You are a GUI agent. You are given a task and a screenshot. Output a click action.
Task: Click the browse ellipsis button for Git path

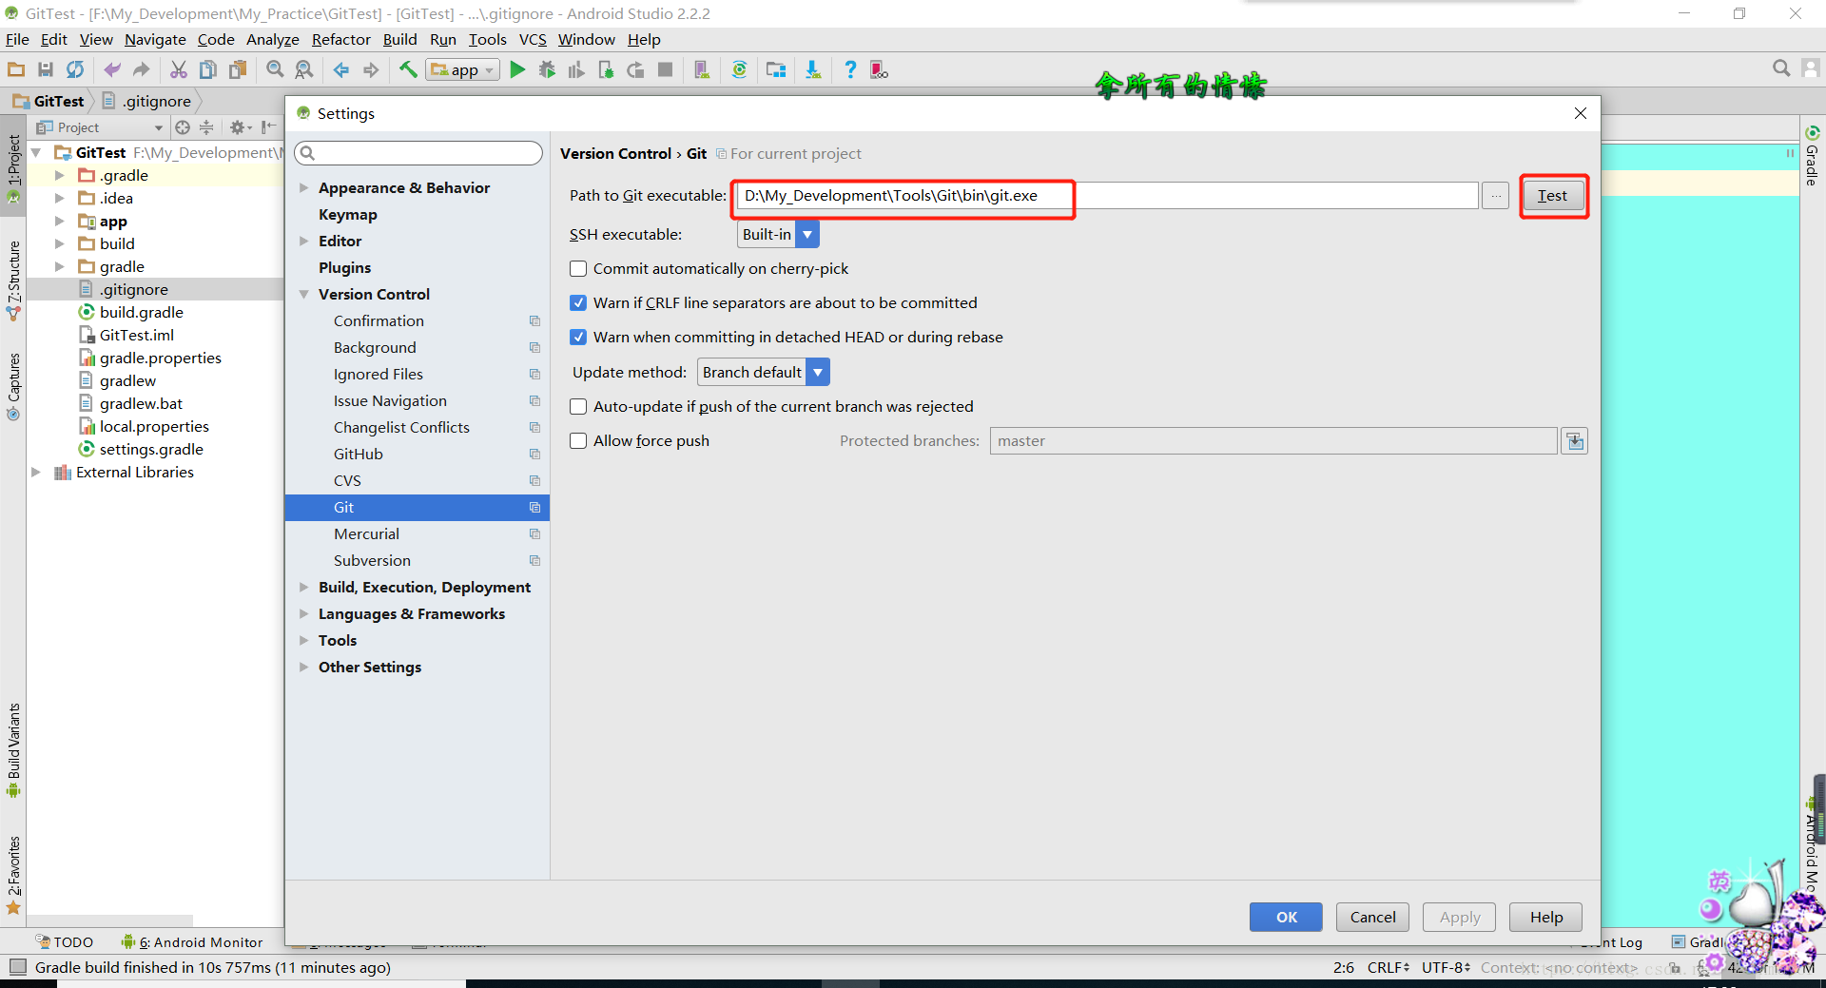[x=1496, y=196]
